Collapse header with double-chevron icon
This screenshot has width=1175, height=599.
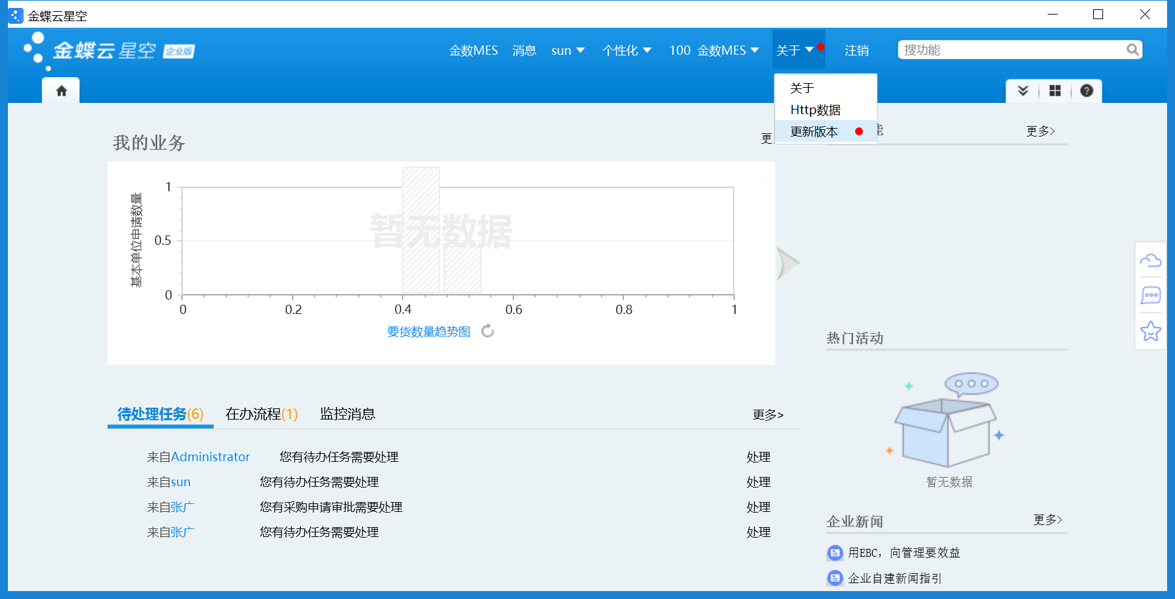1023,91
